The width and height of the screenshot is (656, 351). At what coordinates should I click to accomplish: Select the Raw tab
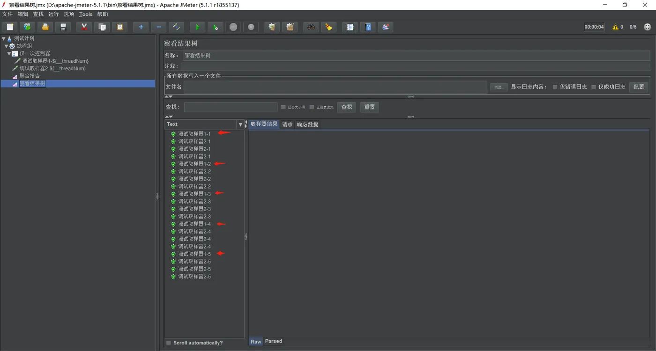(x=256, y=342)
